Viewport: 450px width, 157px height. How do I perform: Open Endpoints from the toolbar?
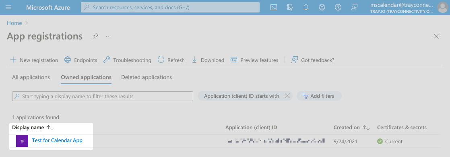point(81,60)
